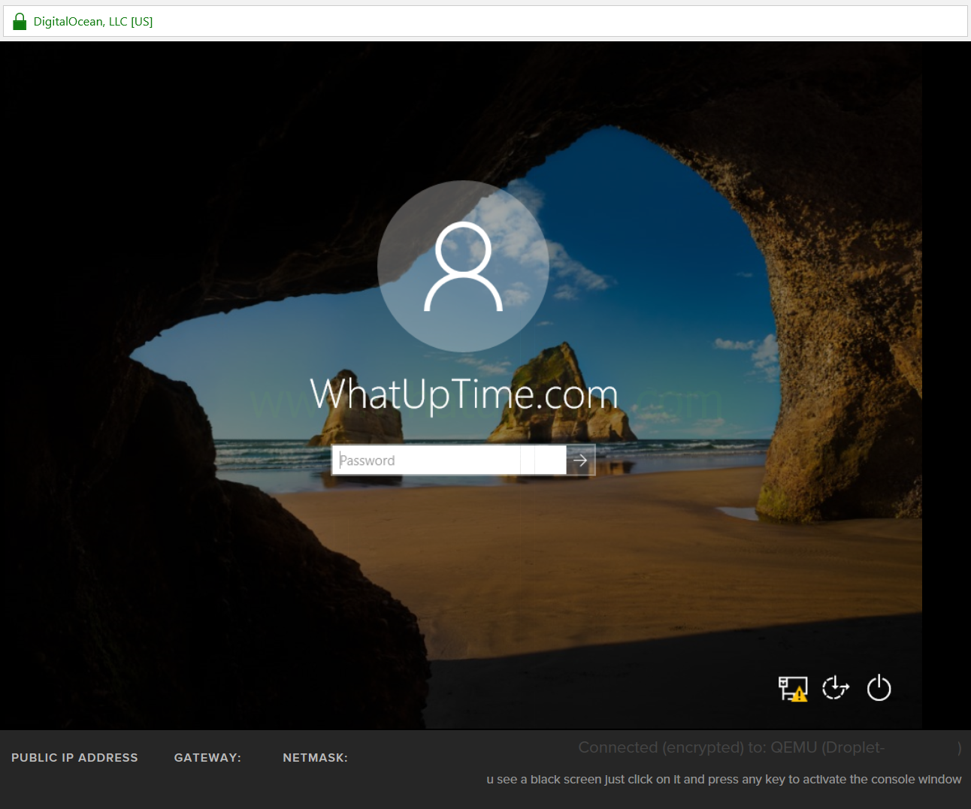
Task: Click the PUBLIC IP ADDRESS label
Action: click(x=74, y=758)
